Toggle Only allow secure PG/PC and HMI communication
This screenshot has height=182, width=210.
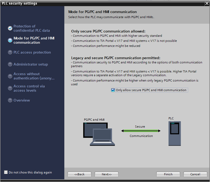pos(113,90)
